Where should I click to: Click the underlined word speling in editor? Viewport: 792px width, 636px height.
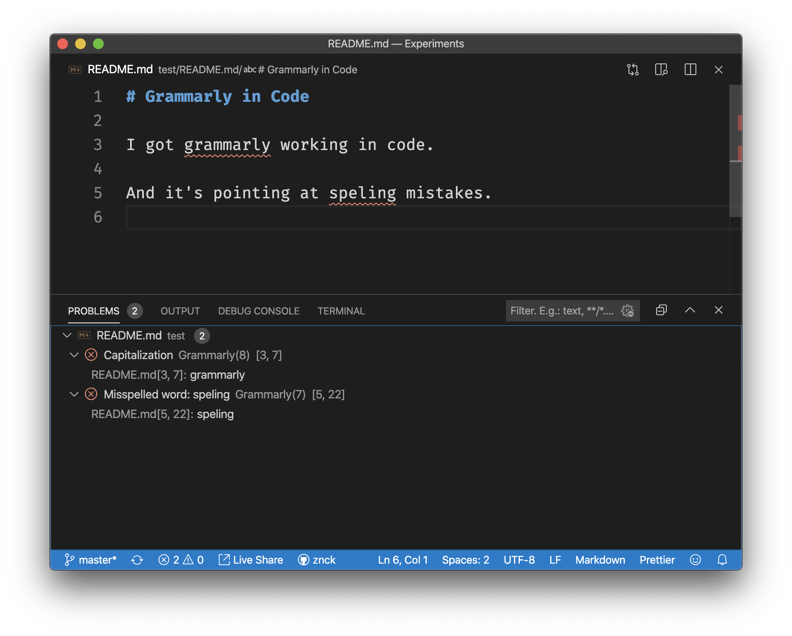pos(362,193)
